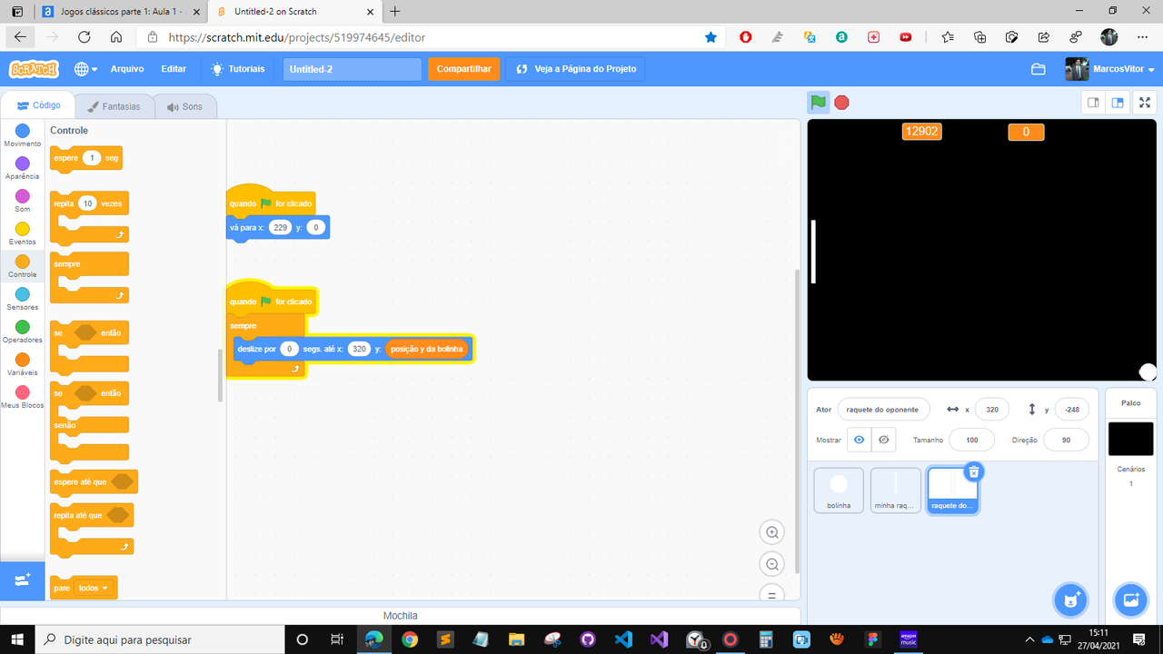Edit sprite x position field
The width and height of the screenshot is (1163, 654).
click(992, 410)
